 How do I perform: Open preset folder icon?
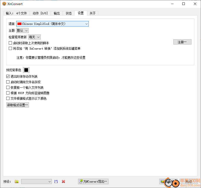(17, 181)
